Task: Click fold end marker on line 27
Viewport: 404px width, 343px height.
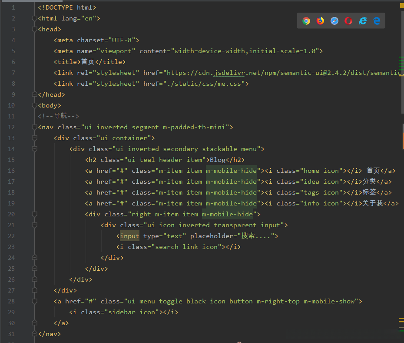Action: pos(34,290)
